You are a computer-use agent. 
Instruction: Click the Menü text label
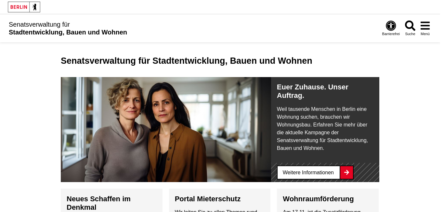pyautogui.click(x=425, y=34)
